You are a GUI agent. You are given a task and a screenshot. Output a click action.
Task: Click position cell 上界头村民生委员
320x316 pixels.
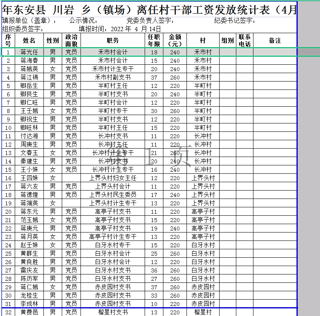pyautogui.click(x=113, y=195)
